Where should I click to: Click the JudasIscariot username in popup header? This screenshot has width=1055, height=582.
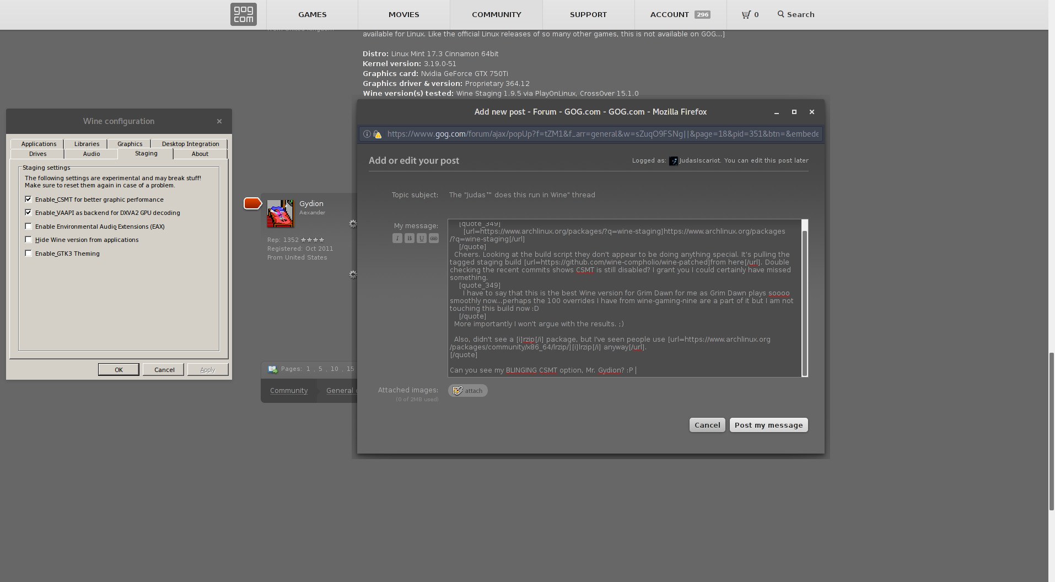click(699, 160)
